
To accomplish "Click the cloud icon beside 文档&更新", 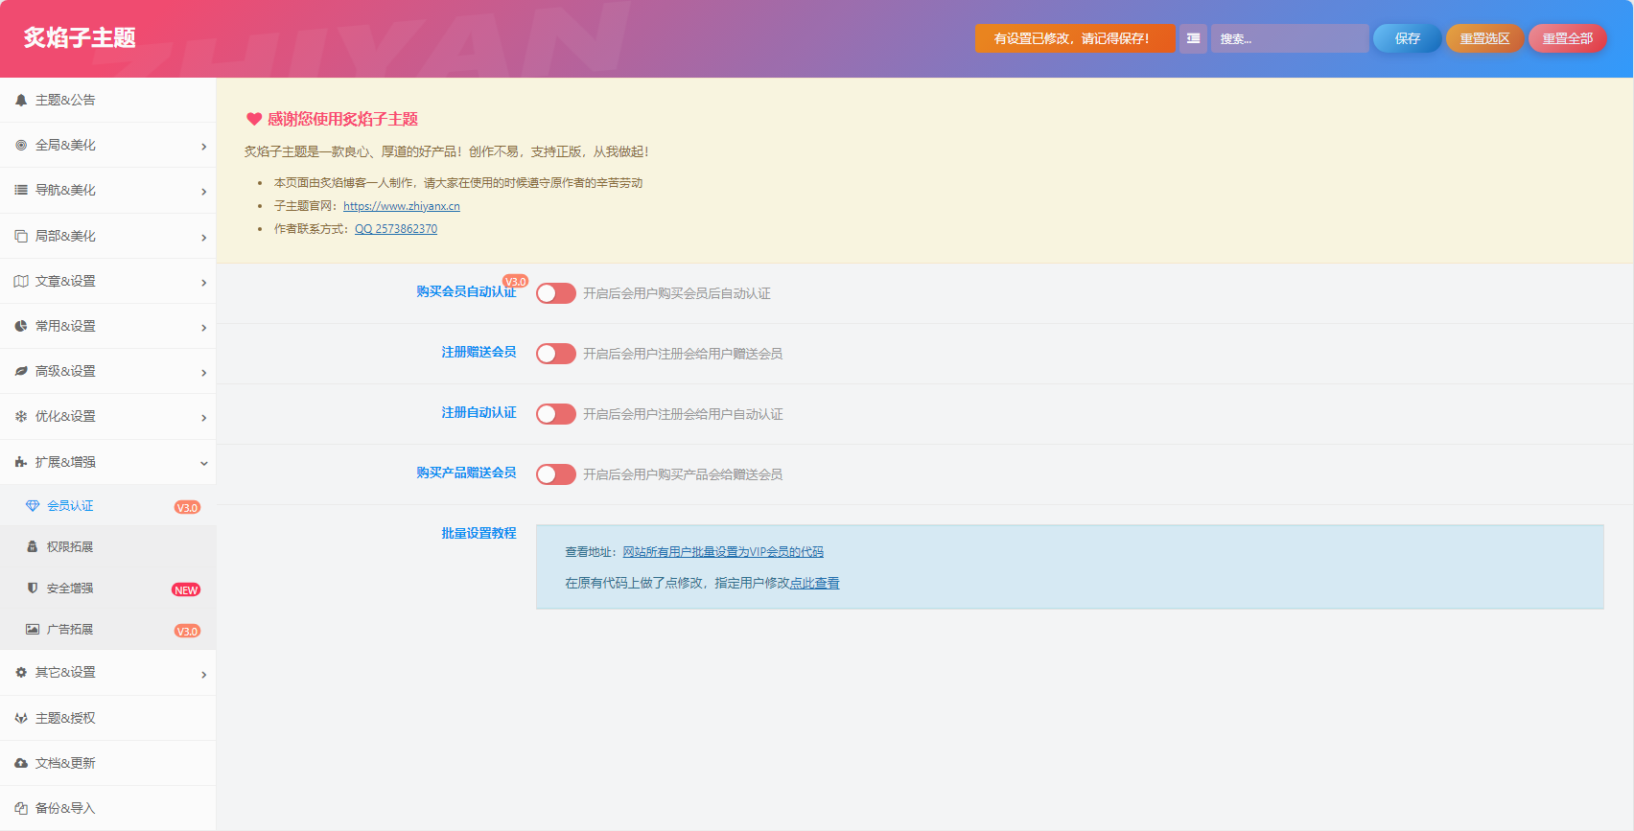I will [21, 763].
